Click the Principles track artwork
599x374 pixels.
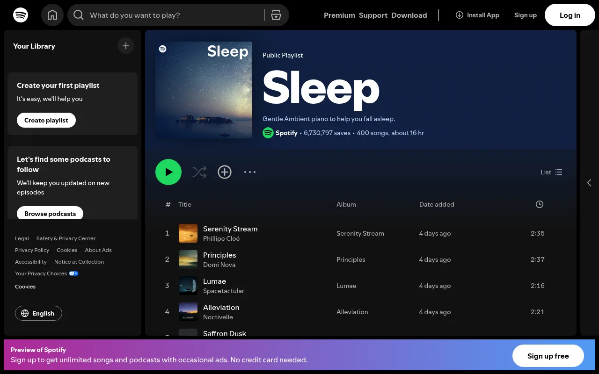click(x=188, y=259)
